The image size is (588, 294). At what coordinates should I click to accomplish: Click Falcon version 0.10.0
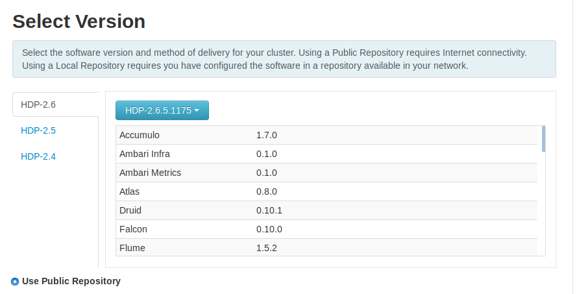[269, 229]
